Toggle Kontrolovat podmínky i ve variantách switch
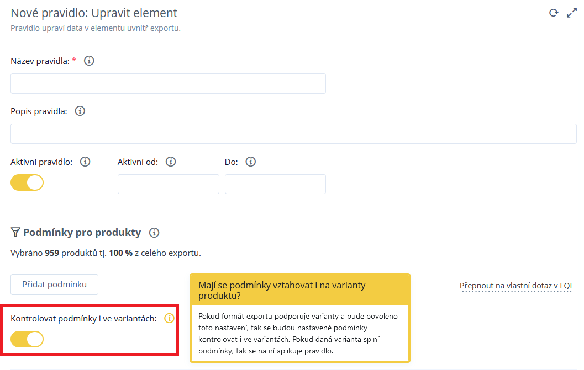Image resolution: width=584 pixels, height=370 pixels. pyautogui.click(x=27, y=339)
